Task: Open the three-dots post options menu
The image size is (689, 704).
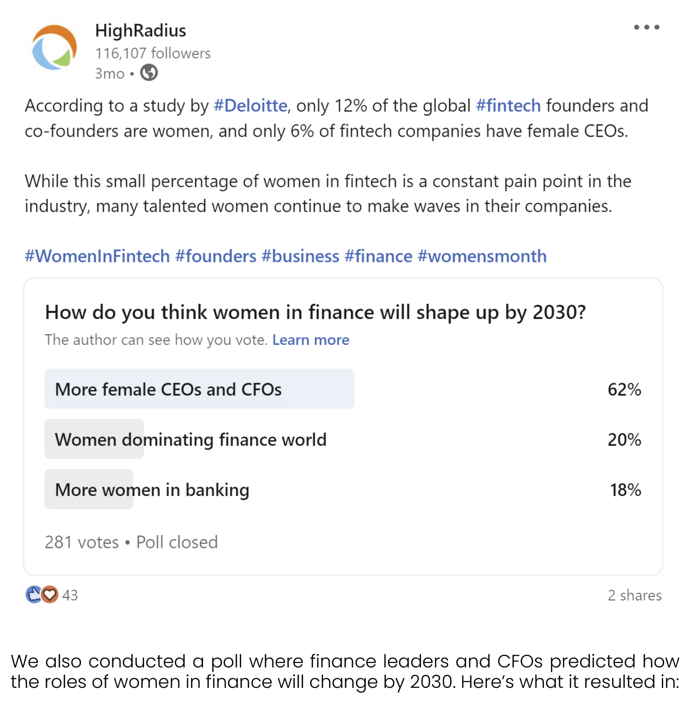Action: [646, 28]
